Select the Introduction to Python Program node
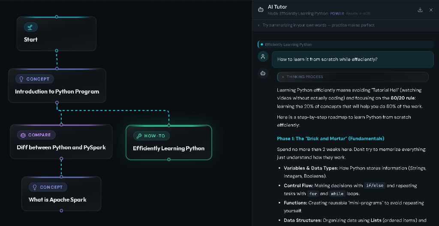The height and width of the screenshot is (226, 439). click(57, 85)
